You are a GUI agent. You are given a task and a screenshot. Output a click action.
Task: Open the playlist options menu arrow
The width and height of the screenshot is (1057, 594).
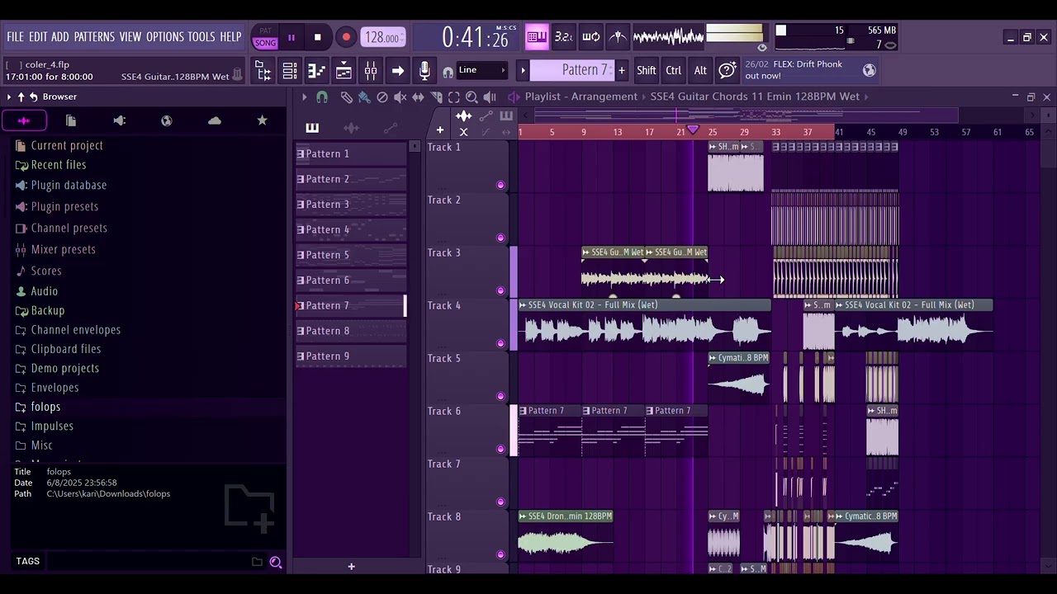click(x=304, y=97)
